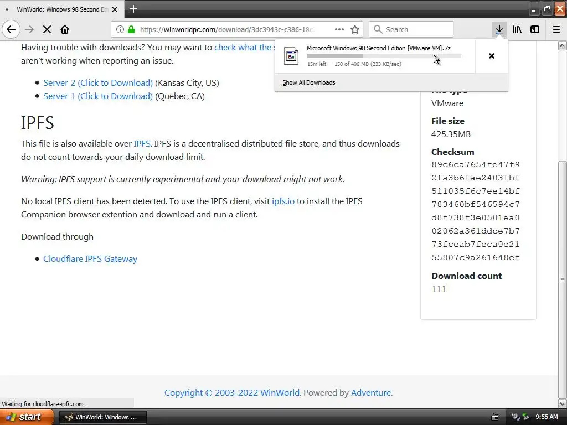Click the '15m left — 150 of 406 MB' status
Image resolution: width=567 pixels, height=425 pixels.
click(x=354, y=64)
